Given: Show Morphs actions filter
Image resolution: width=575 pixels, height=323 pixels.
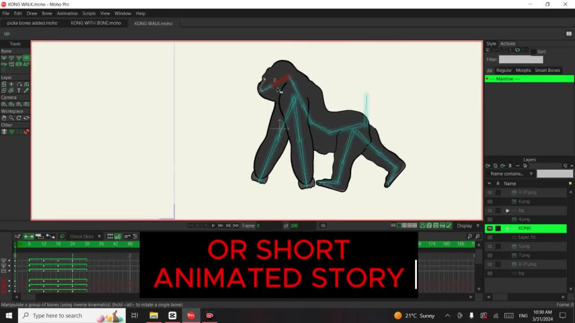Looking at the screenshot, I should pyautogui.click(x=523, y=70).
